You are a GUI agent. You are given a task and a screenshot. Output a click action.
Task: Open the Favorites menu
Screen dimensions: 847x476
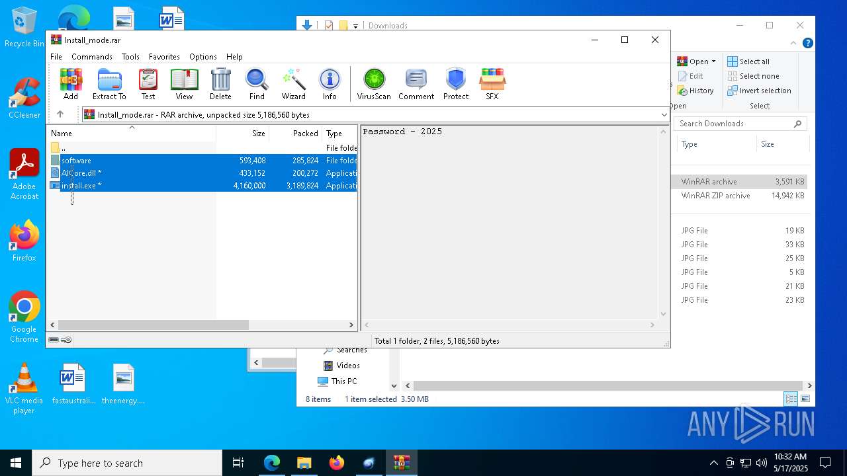(164, 57)
